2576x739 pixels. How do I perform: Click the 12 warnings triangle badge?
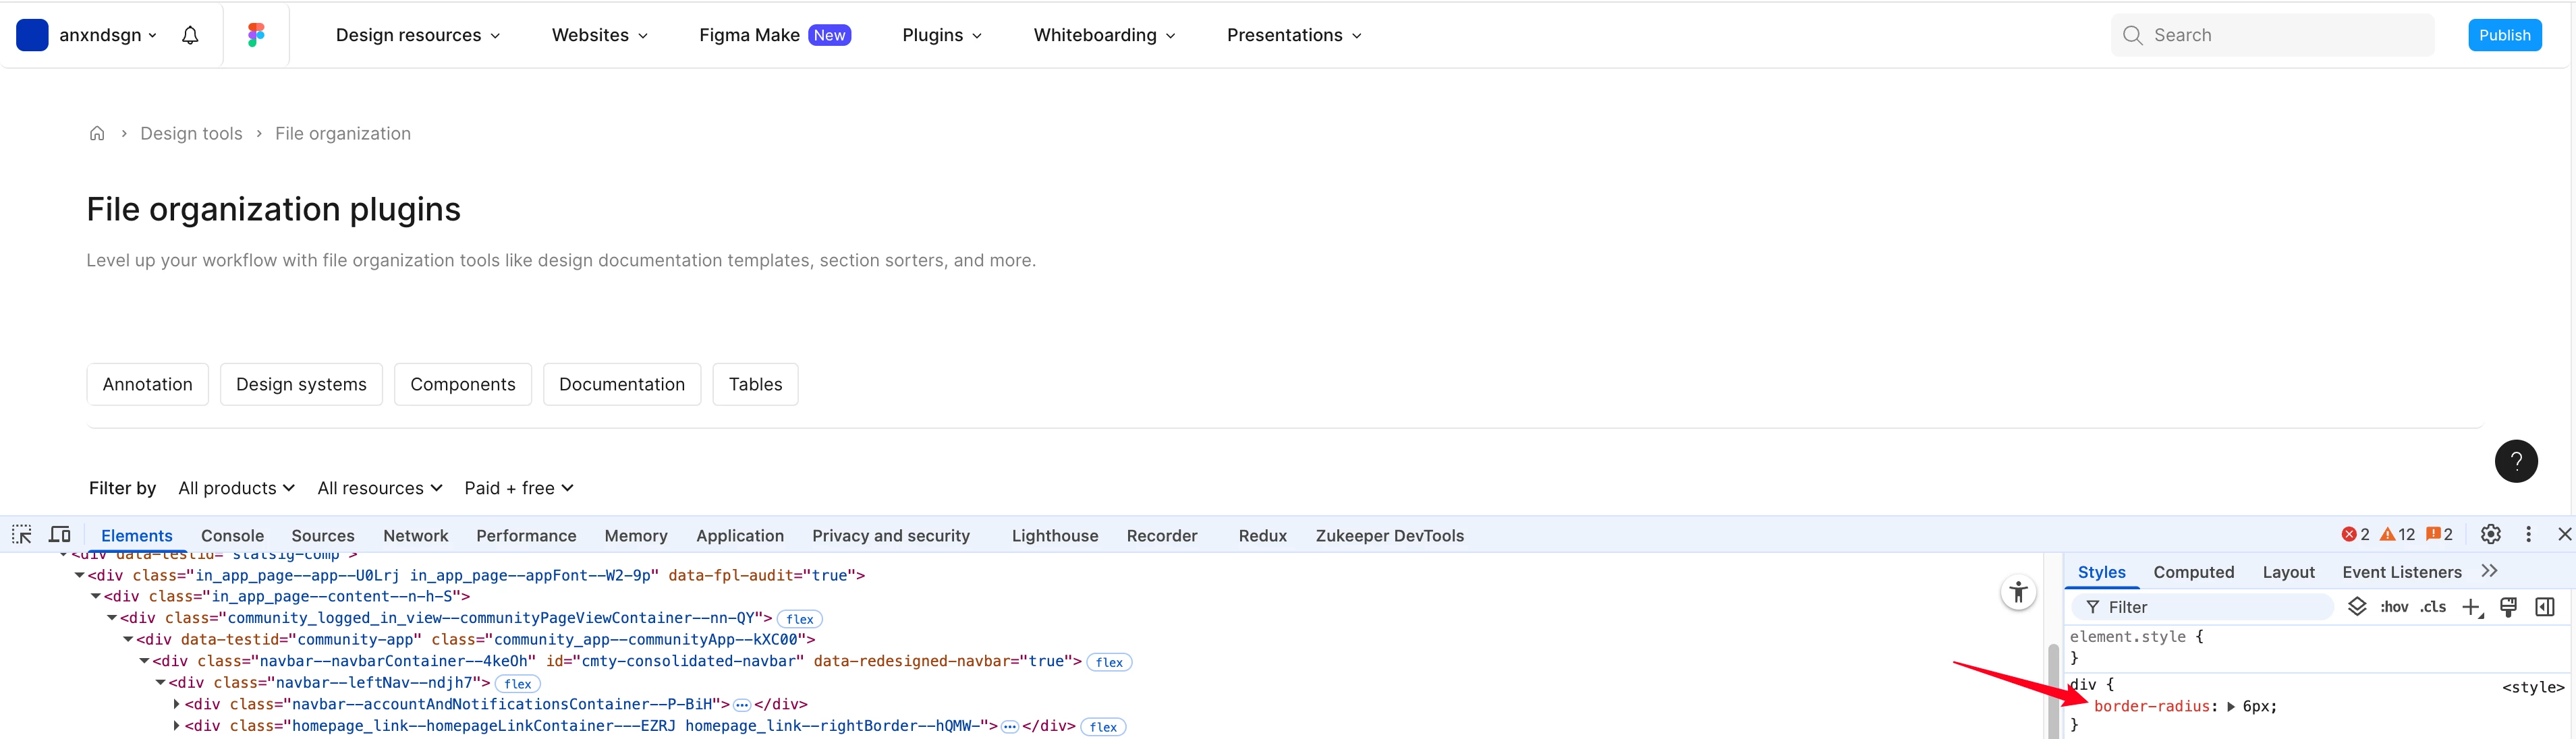pos(2397,534)
